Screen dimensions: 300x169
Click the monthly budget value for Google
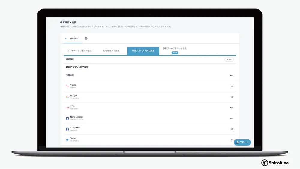point(232,97)
